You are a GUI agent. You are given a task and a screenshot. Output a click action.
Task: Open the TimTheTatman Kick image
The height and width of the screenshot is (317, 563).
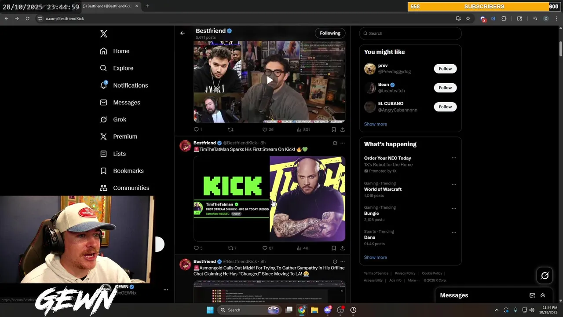[x=269, y=199]
